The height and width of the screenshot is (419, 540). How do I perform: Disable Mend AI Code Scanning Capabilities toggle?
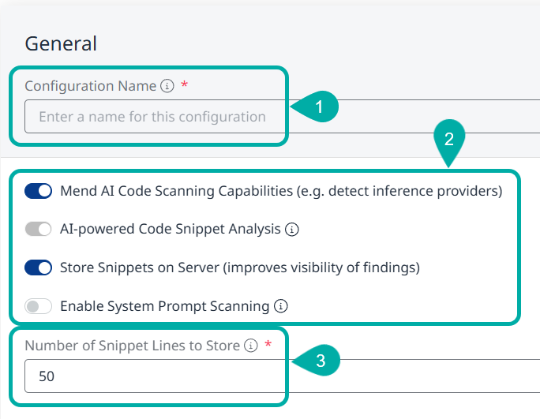click(38, 191)
